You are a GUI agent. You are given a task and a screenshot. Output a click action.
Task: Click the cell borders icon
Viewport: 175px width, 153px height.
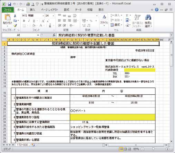(x=24, y=26)
